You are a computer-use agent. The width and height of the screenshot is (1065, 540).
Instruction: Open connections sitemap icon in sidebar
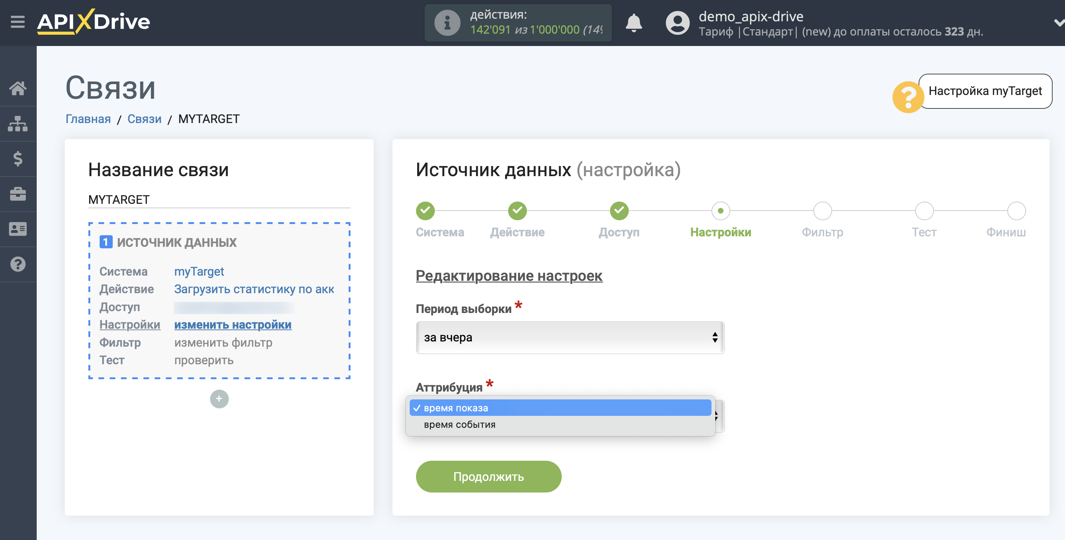point(18,123)
